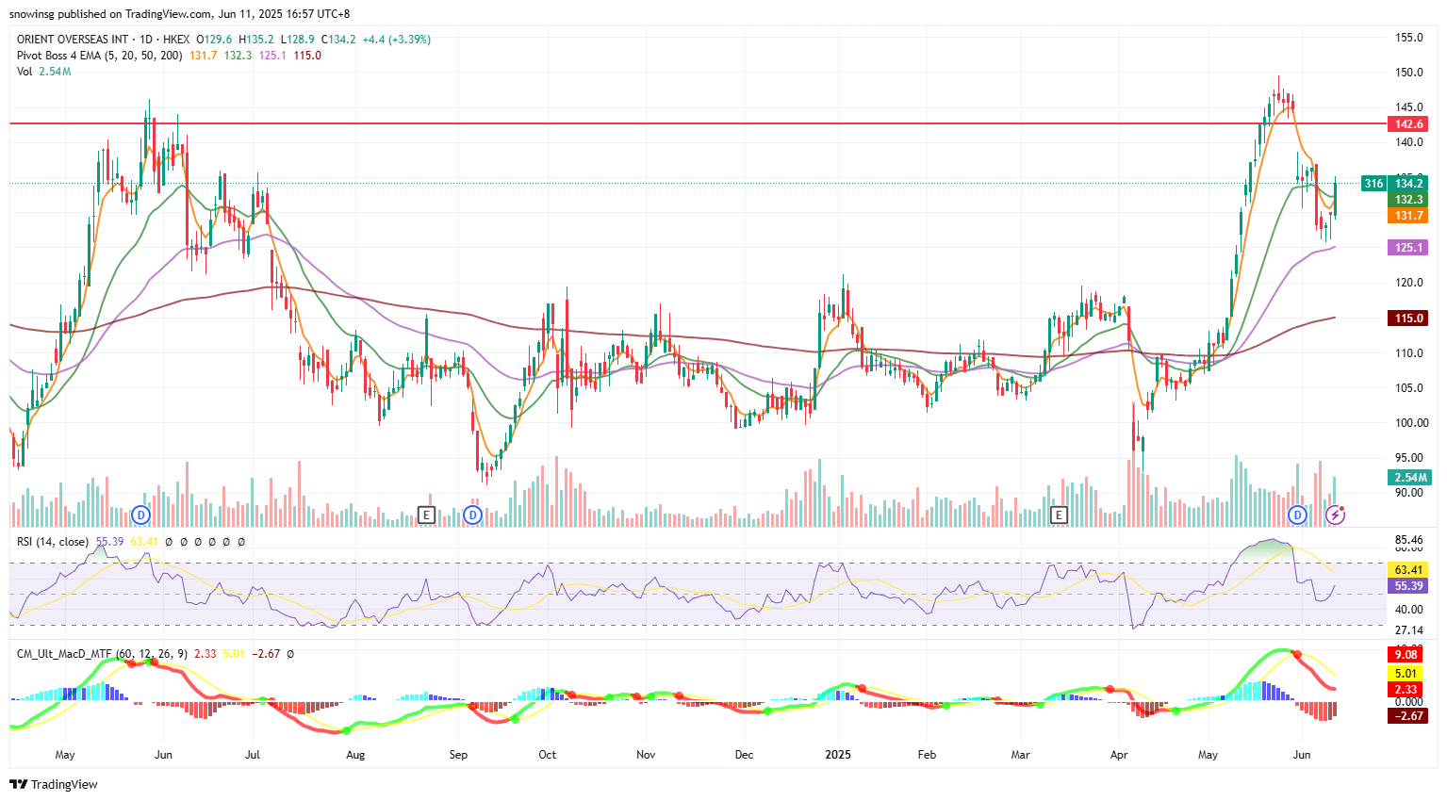Click the ORIENT OVERSEAS INT symbol title

[73, 40]
